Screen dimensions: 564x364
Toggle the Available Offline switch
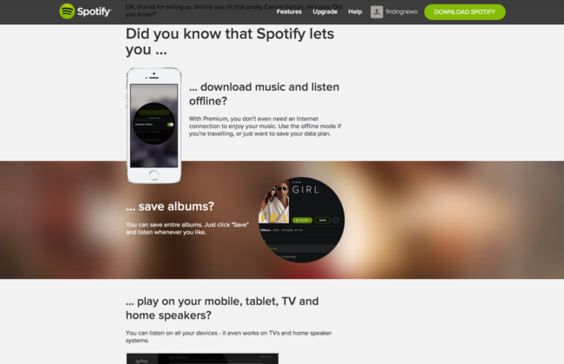coord(170,124)
